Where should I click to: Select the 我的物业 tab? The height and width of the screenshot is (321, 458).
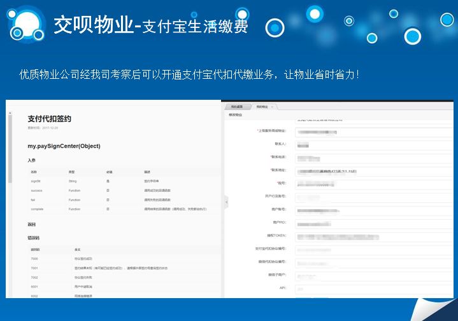[261, 107]
